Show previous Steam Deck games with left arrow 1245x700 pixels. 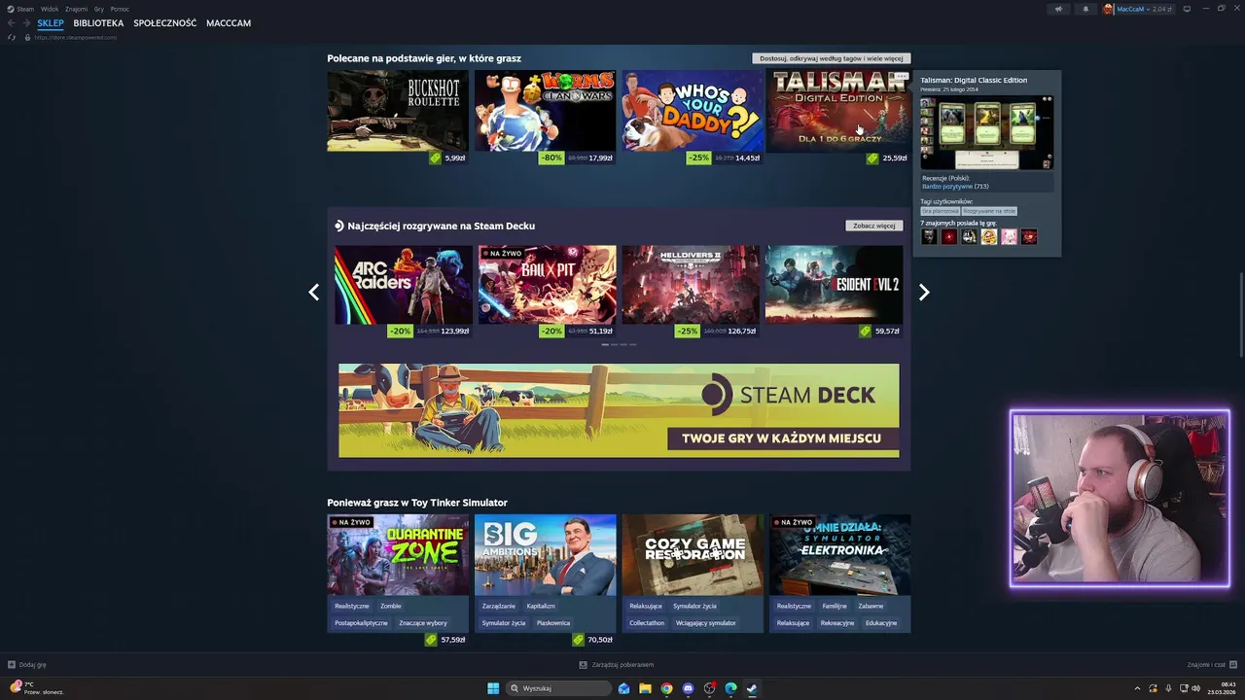pos(313,292)
